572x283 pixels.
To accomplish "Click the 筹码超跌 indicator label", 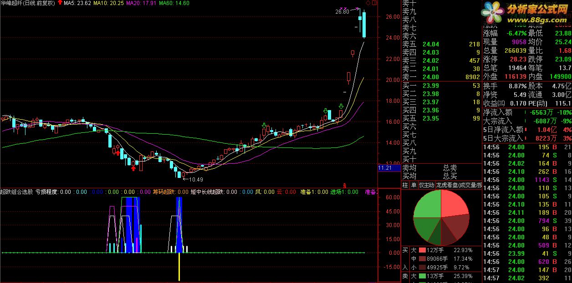I will point(163,192).
